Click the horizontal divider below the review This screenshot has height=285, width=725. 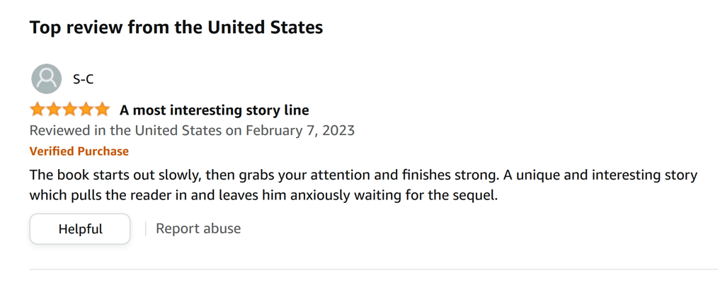(x=374, y=269)
